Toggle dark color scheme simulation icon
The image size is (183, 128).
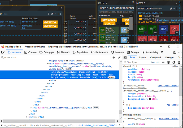174,62
